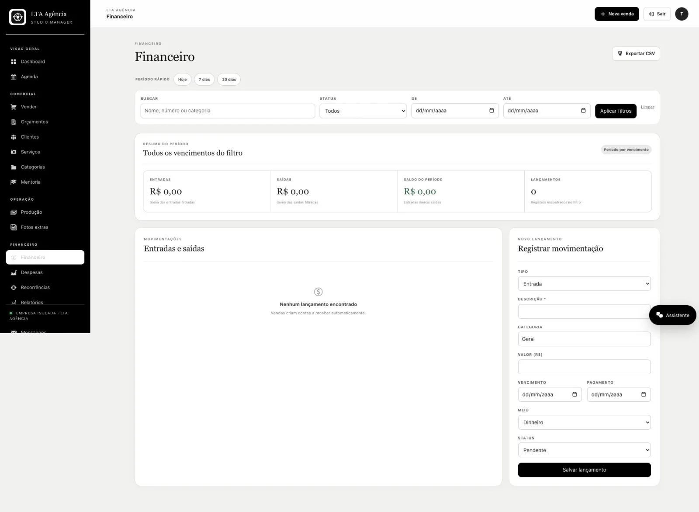Viewport: 699px width, 512px height.
Task: Focus the Buscar search field
Action: (x=228, y=111)
